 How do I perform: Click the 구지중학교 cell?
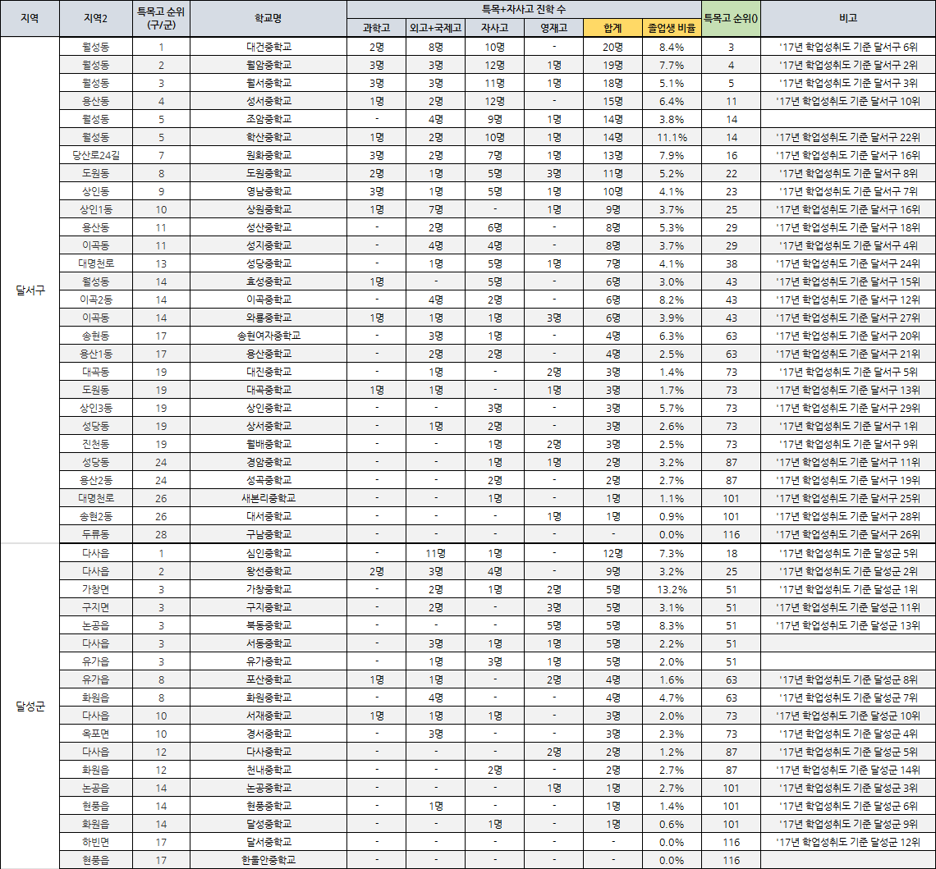[x=268, y=607]
